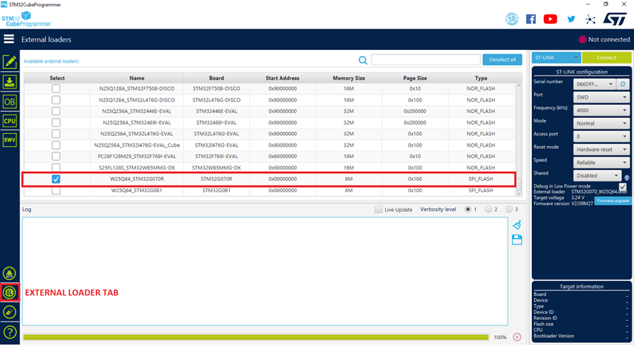The height and width of the screenshot is (345, 634).
Task: Set verbosity level to 2
Action: point(489,209)
